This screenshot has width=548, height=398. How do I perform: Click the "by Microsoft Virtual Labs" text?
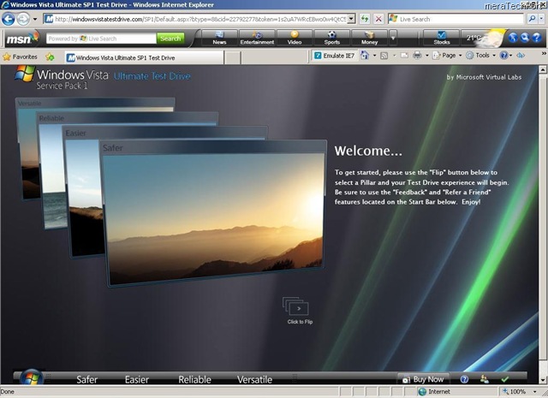[x=484, y=77]
